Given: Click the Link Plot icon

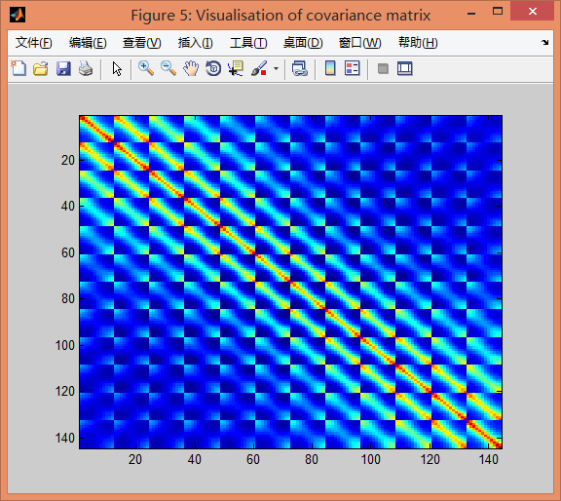Looking at the screenshot, I should coord(299,68).
